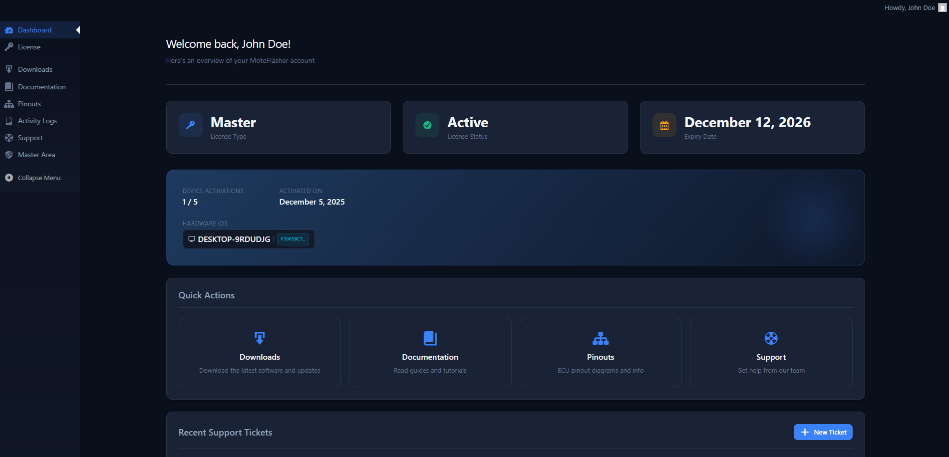The image size is (949, 457).
Task: Click the Support lifebuoy icon in sidebar
Action: click(x=9, y=138)
